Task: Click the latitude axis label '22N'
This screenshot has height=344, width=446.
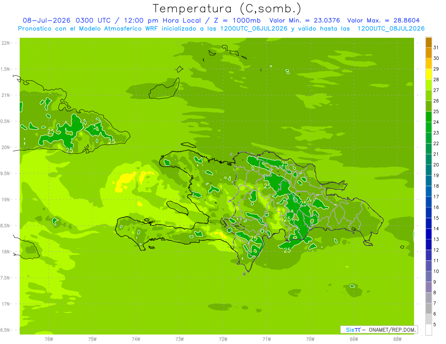Action: (x=6, y=43)
